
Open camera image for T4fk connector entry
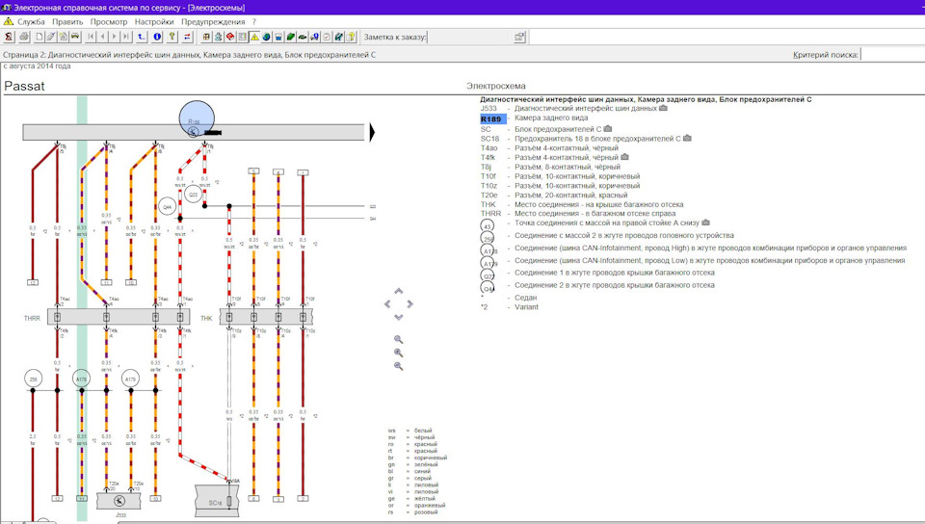[624, 157]
